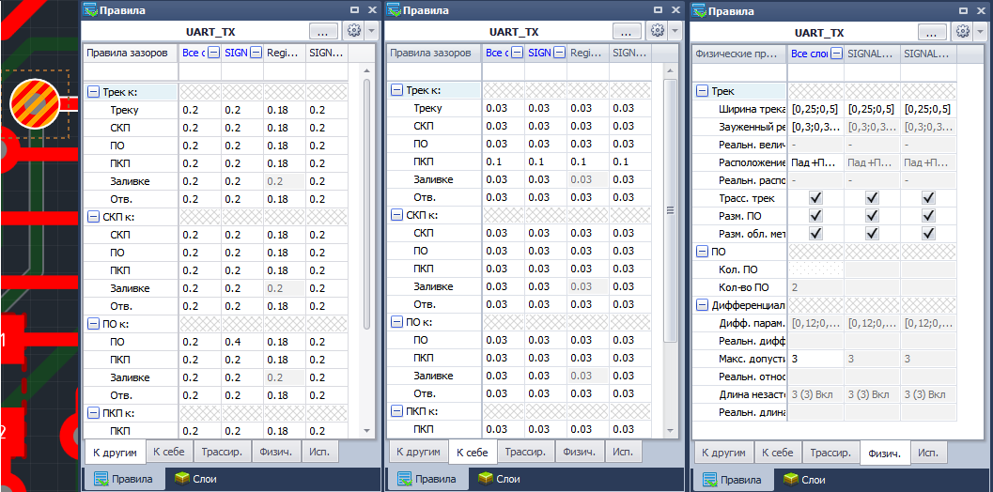Uncheck Разм. ПО in Все слои column
This screenshot has width=993, height=492.
click(815, 216)
